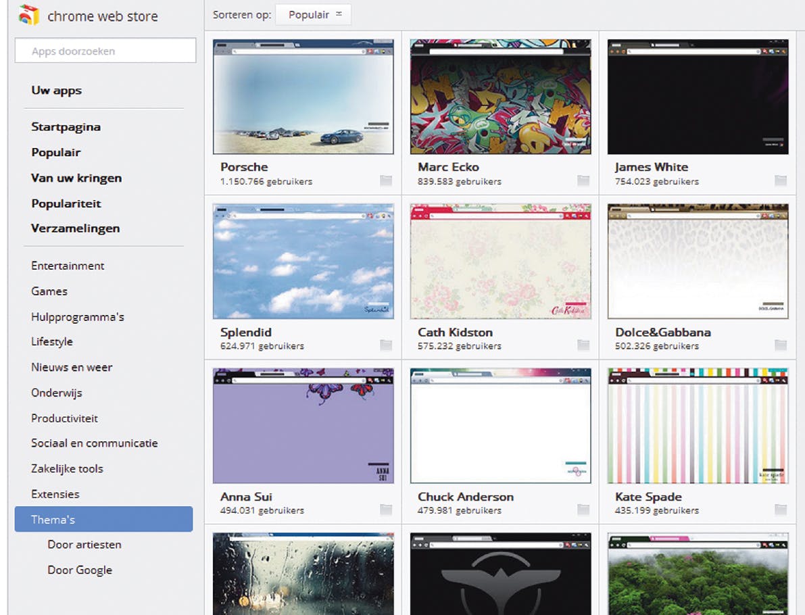Click the icon beside Kate Spade's user count

click(781, 510)
